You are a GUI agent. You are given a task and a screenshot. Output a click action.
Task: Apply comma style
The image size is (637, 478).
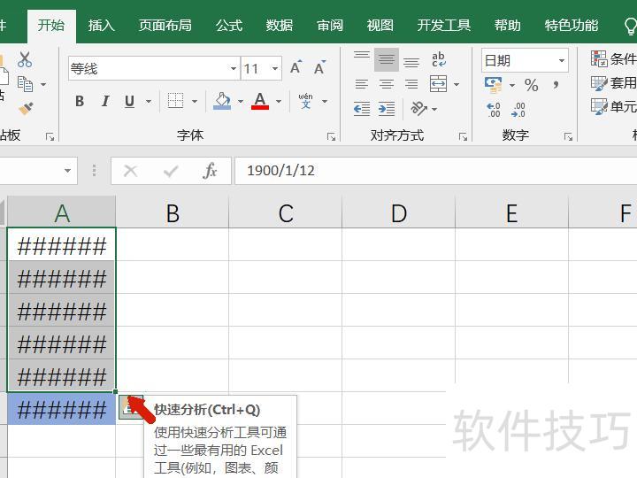[x=556, y=85]
